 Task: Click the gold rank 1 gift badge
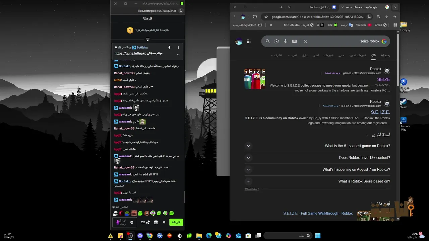pos(130,30)
